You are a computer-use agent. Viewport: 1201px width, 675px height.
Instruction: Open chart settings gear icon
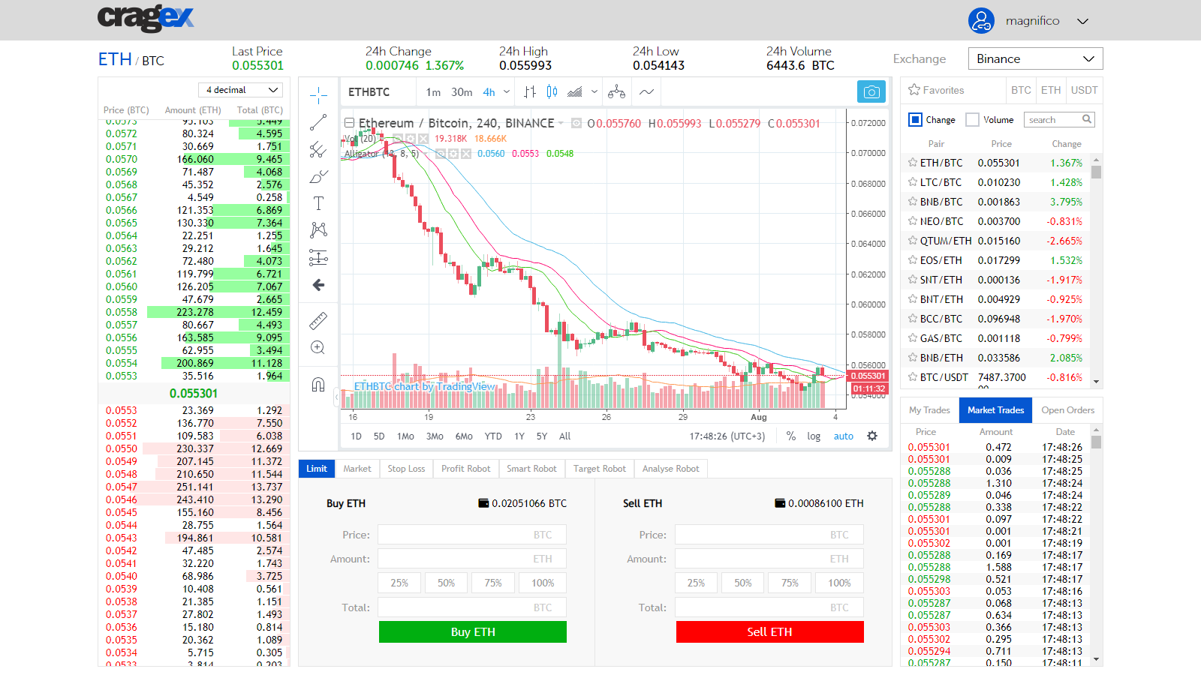[x=872, y=436]
